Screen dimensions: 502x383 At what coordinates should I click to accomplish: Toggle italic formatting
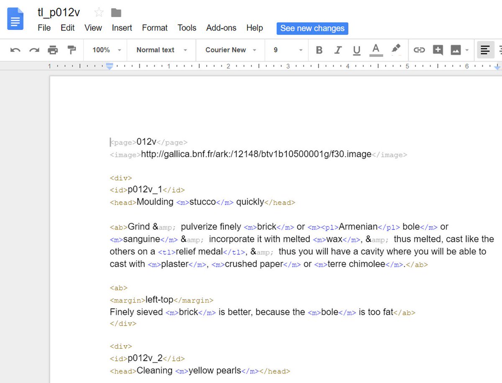[x=338, y=50]
